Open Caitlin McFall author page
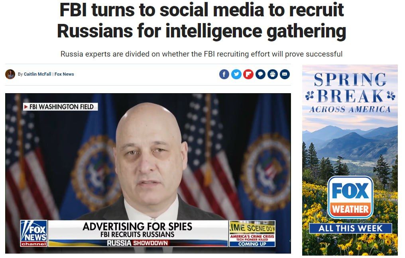The height and width of the screenshot is (258, 405). click(x=37, y=74)
